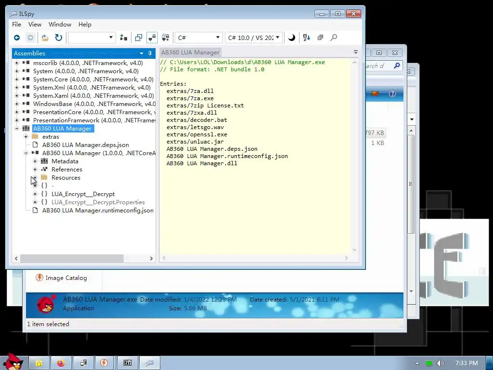The height and width of the screenshot is (370, 493).
Task: Expand the System.Core assembly node
Action: pos(17,79)
